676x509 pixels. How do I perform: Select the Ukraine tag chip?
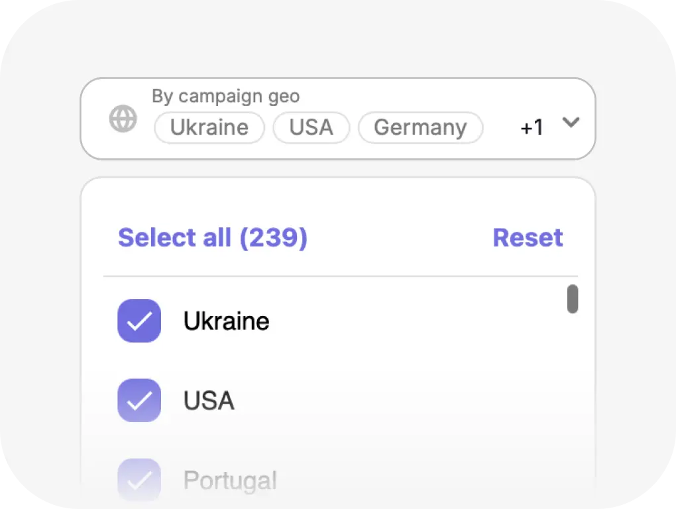(x=209, y=127)
